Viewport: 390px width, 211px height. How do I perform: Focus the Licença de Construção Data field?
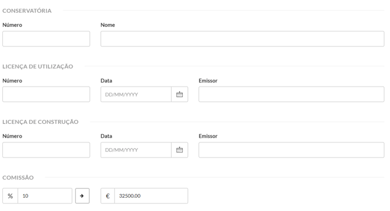[x=136, y=150]
